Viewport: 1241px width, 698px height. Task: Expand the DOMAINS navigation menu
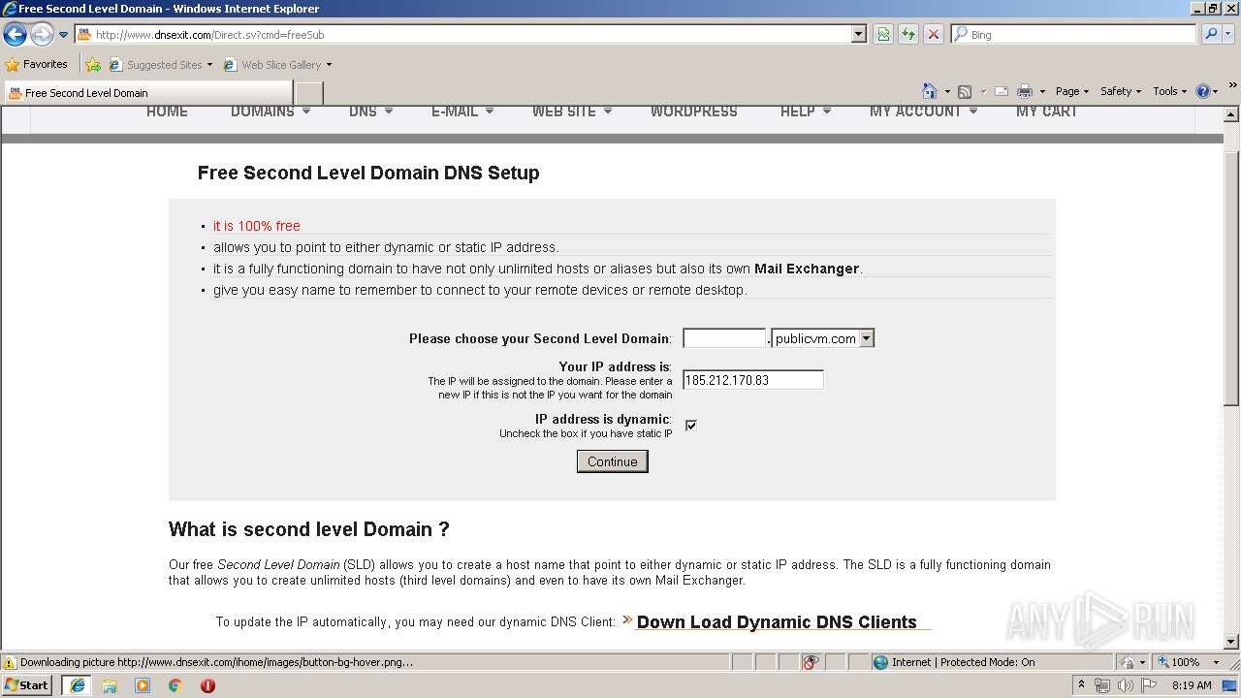tap(270, 111)
